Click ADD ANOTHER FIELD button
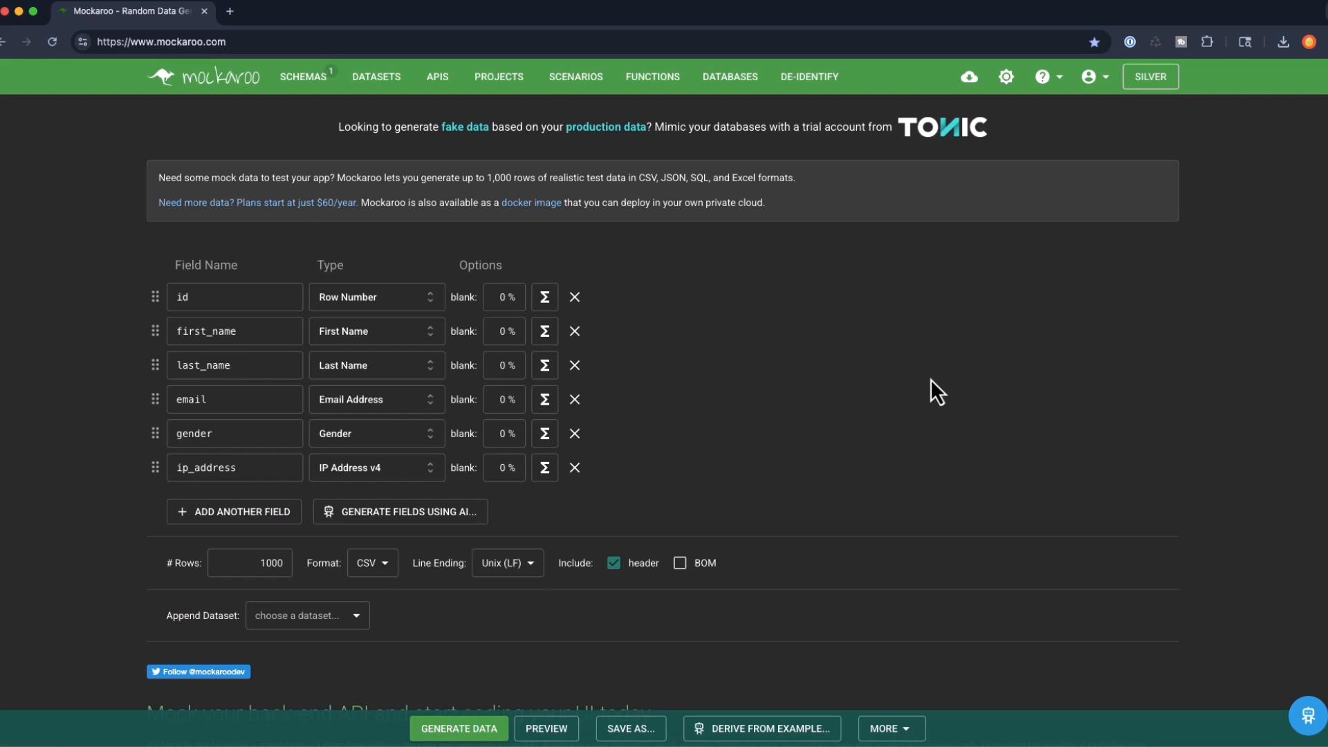Screen dimensions: 1328x747 point(234,512)
